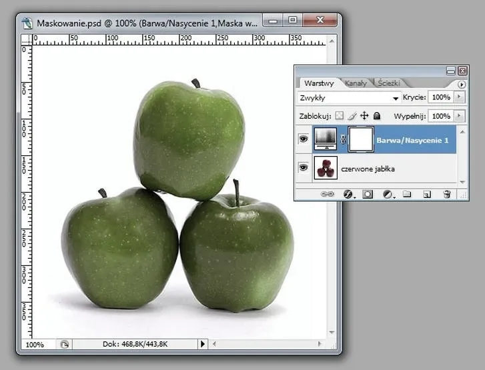
Task: Click the Photoshop document icon in title bar
Action: click(x=27, y=23)
